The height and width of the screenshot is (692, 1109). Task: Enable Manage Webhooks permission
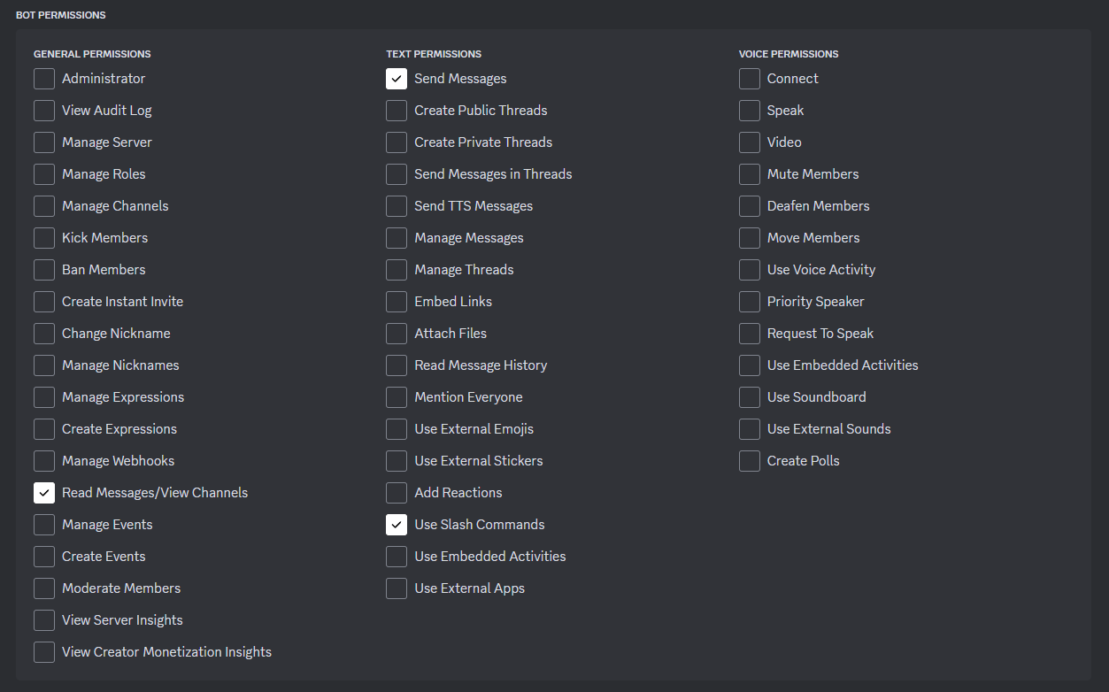pyautogui.click(x=44, y=461)
